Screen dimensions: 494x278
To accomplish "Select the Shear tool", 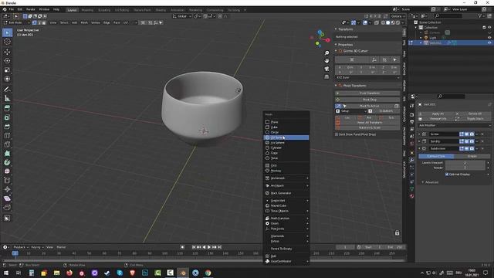I will coord(7,198).
